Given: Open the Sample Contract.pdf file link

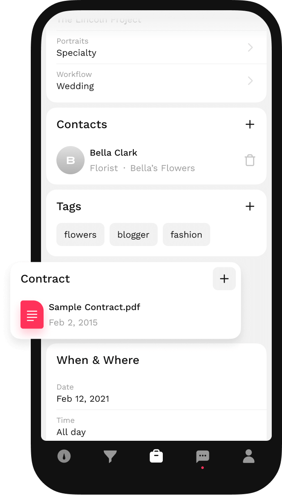Looking at the screenshot, I should click(x=95, y=307).
